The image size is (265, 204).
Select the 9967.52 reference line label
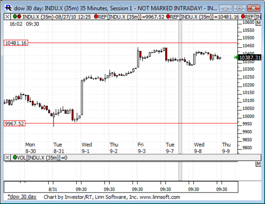[x=15, y=123]
